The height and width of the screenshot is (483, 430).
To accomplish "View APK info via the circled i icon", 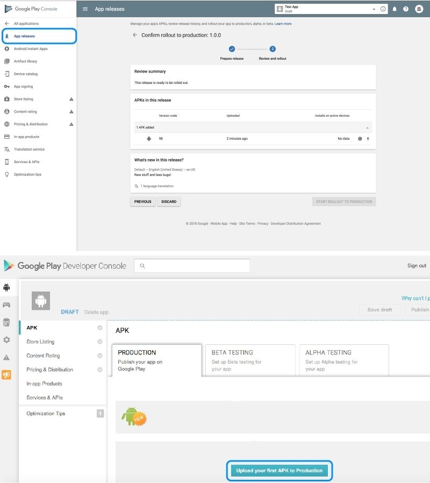I will tap(360, 139).
